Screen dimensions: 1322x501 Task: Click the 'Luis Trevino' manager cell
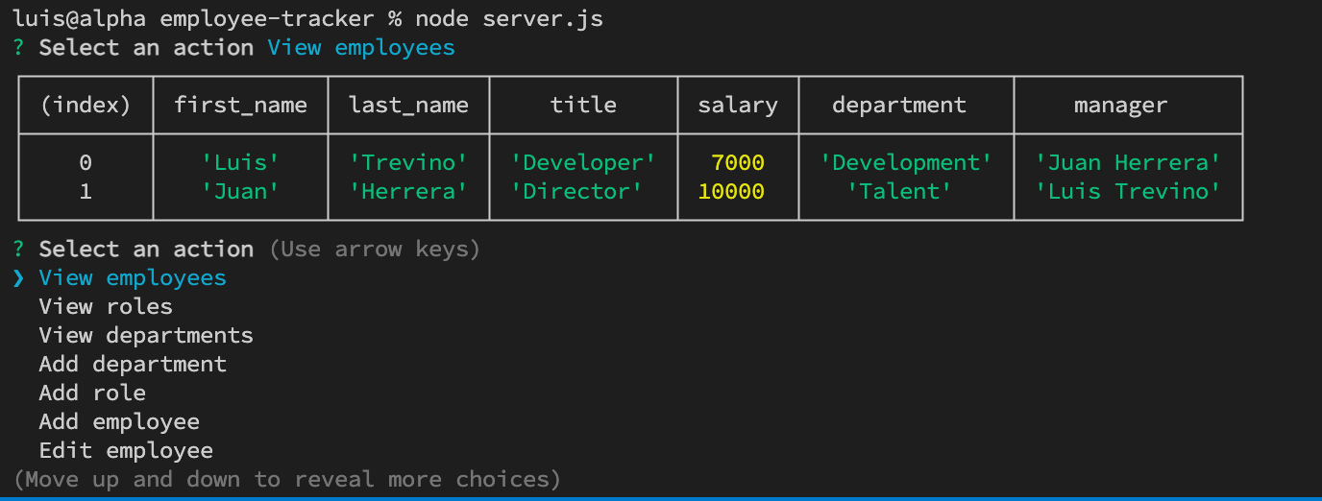pos(1128,192)
